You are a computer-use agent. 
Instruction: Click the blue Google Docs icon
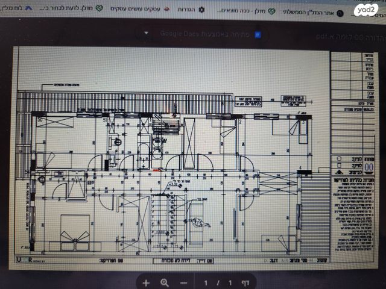(258, 34)
